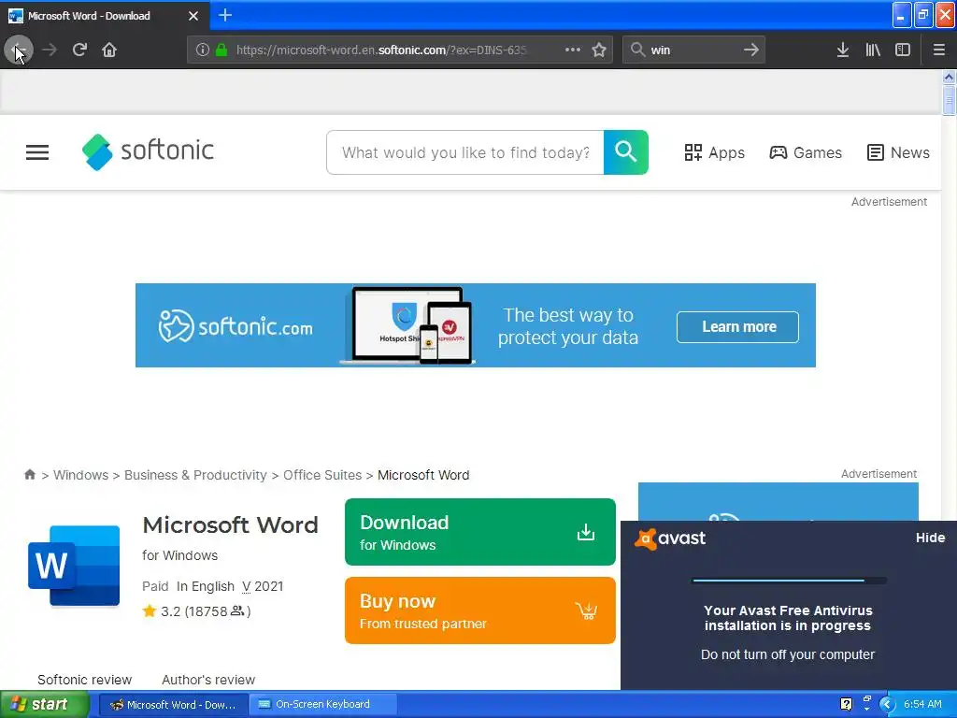Switch to Author's review tab
957x718 pixels.
(x=208, y=680)
